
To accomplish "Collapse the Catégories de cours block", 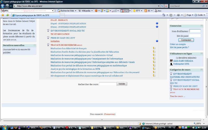I will [201, 69].
